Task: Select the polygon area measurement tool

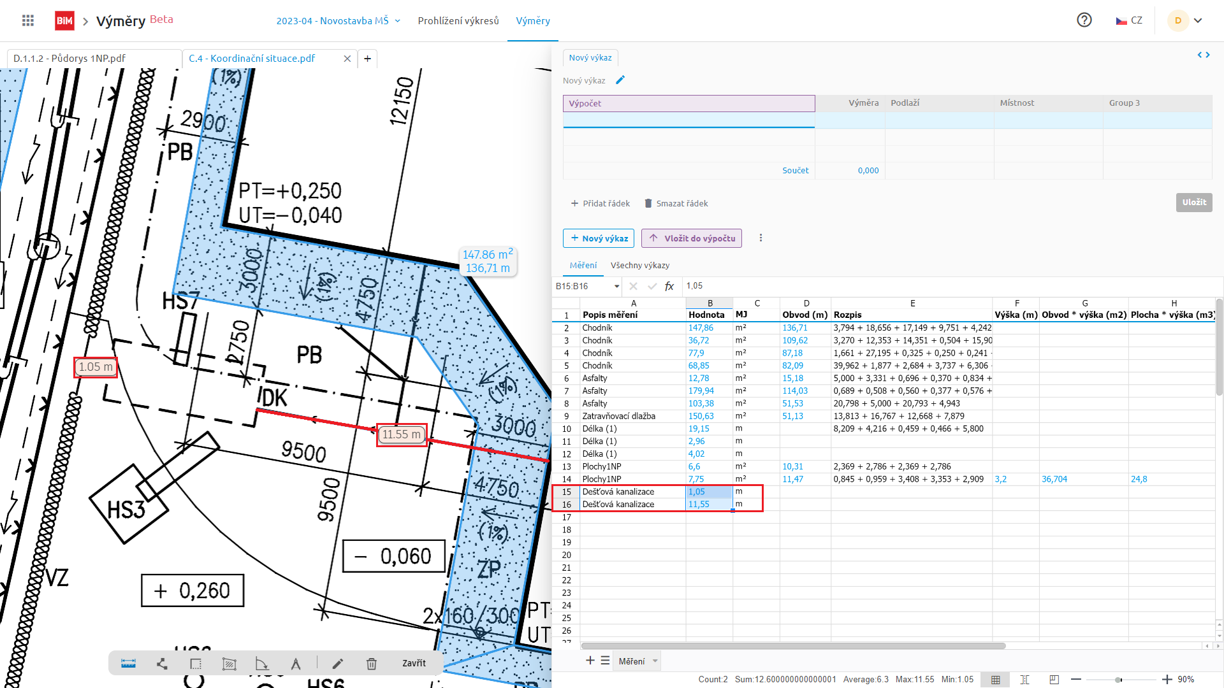Action: coord(229,664)
